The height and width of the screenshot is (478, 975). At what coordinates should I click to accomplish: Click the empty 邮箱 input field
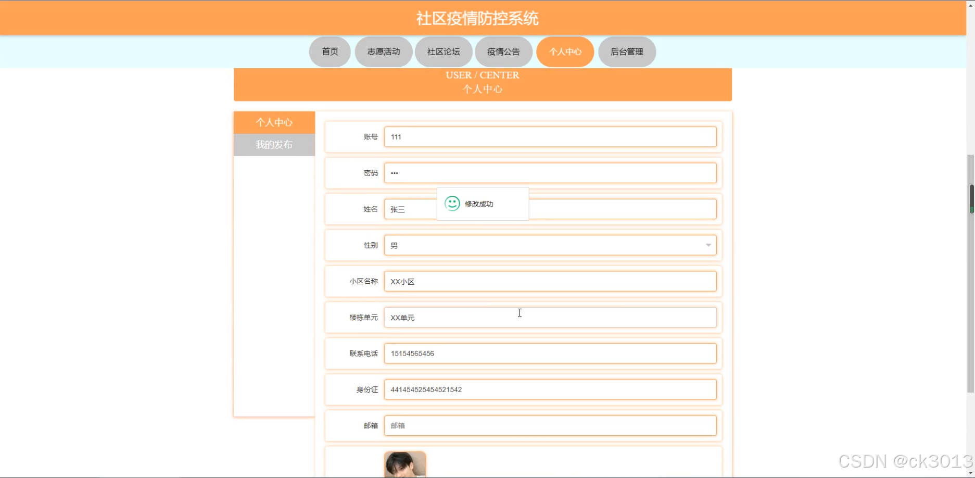550,425
